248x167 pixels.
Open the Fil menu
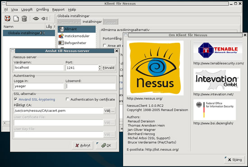[6, 9]
